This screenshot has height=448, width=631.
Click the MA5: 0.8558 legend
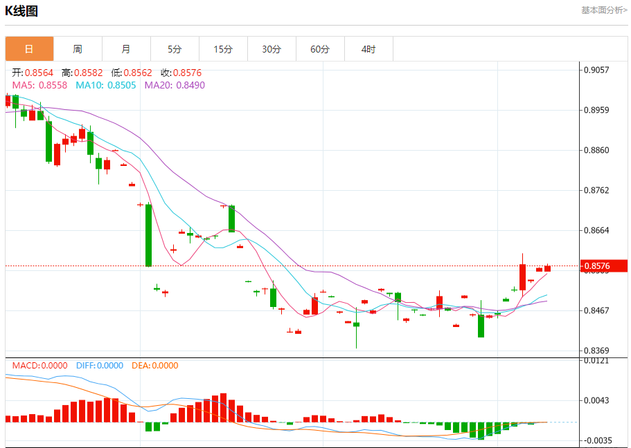pos(40,85)
